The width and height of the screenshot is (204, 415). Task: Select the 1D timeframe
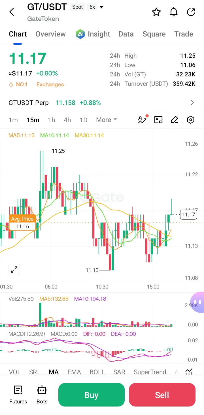click(84, 120)
